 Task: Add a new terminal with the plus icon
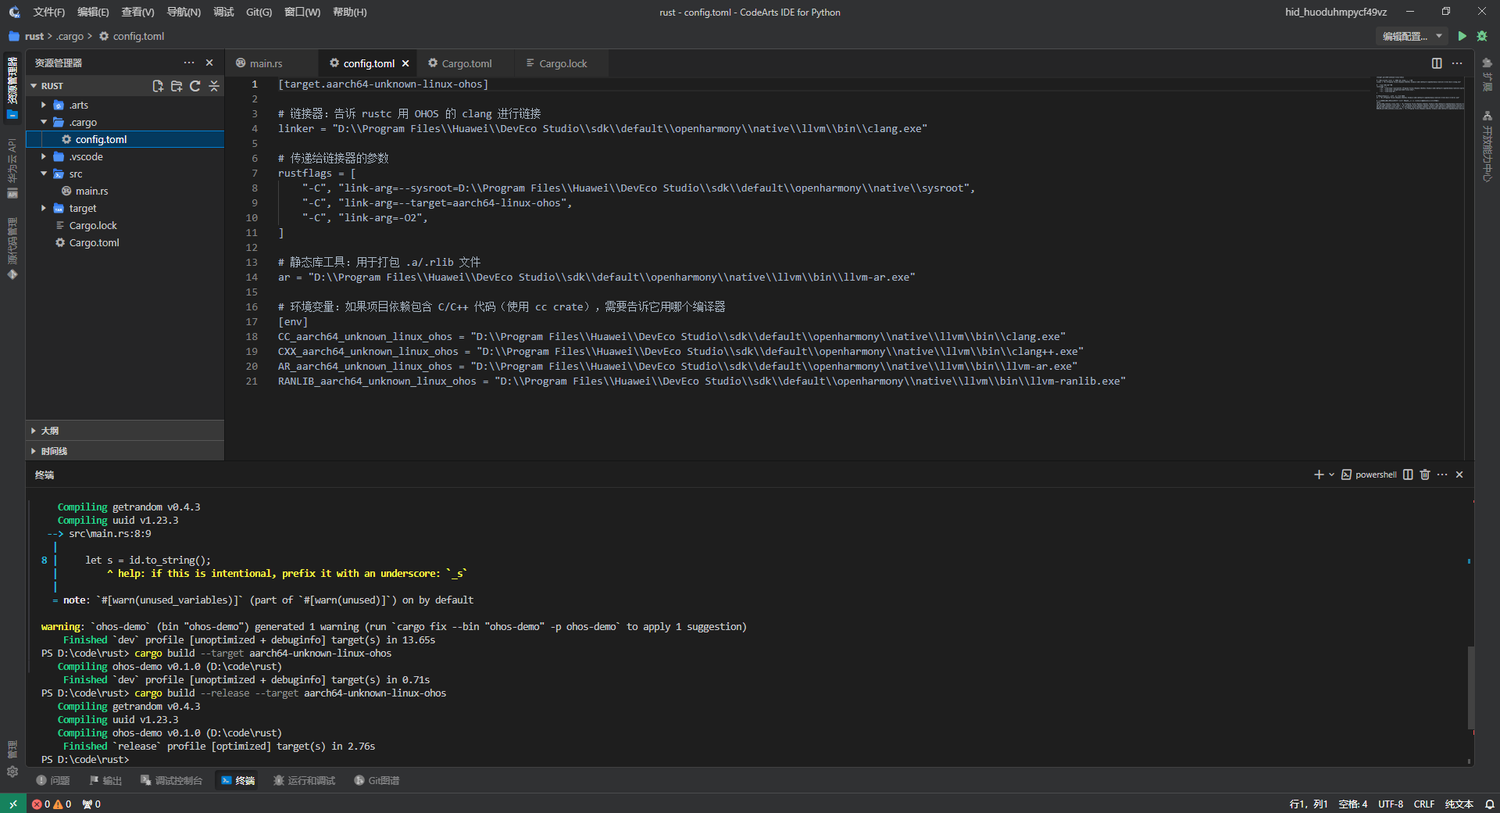click(x=1319, y=475)
